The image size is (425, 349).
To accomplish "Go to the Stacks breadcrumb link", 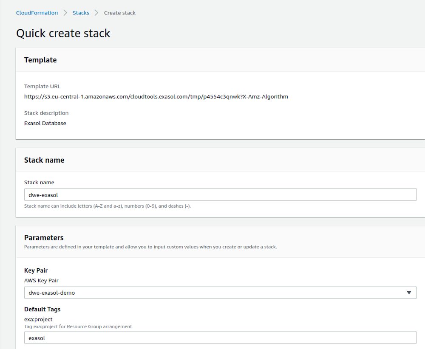I will click(81, 13).
